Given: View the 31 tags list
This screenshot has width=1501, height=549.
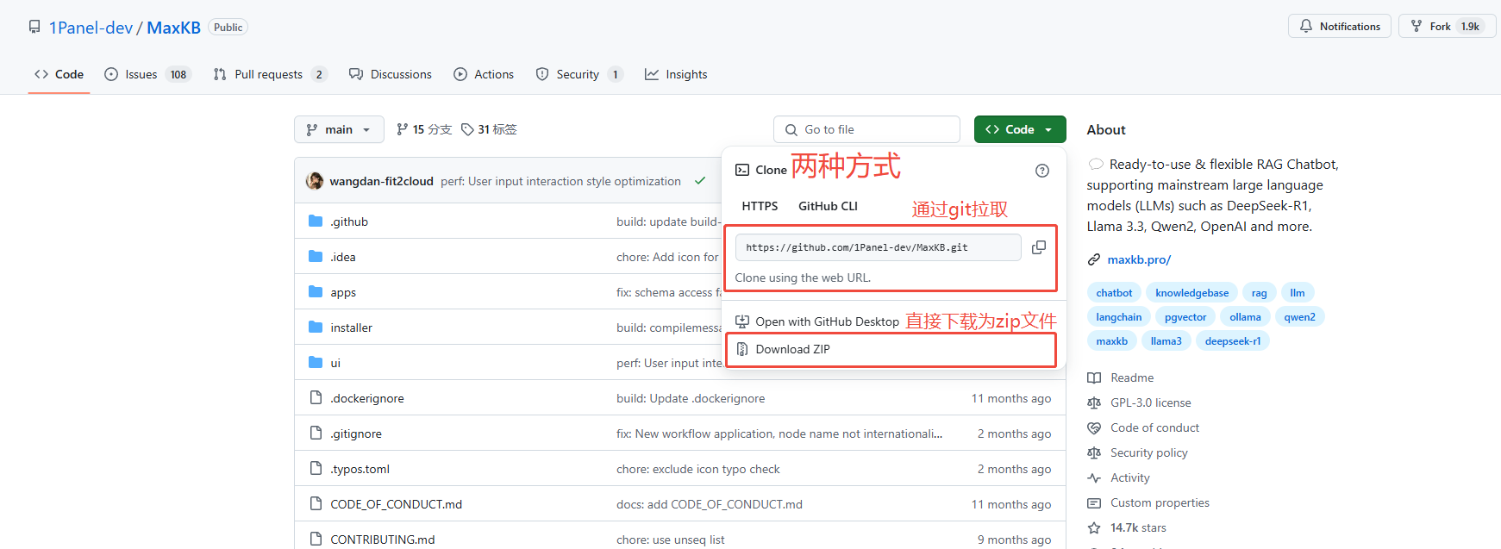Looking at the screenshot, I should (489, 129).
